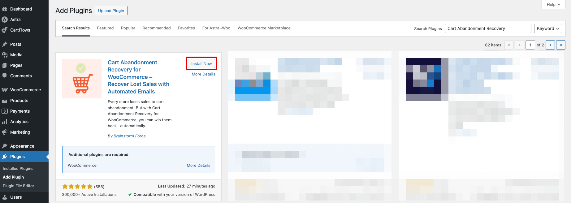571x203 pixels.
Task: Click the Media icon in sidebar
Action: (x=5, y=55)
